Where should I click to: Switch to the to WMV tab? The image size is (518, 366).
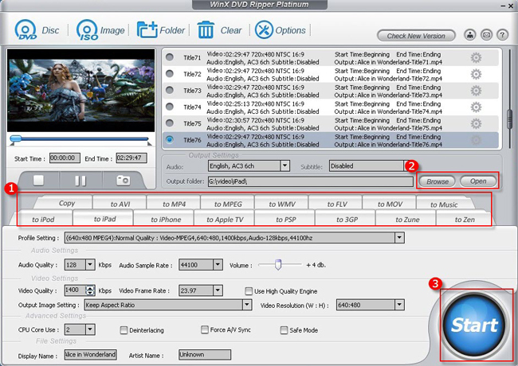pos(282,204)
